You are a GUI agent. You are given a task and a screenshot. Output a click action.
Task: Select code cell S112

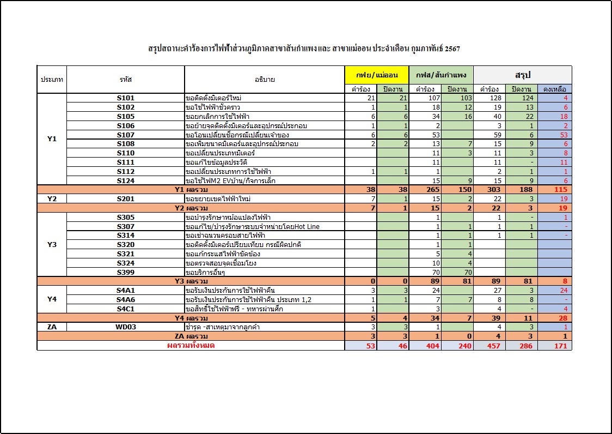[126, 171]
